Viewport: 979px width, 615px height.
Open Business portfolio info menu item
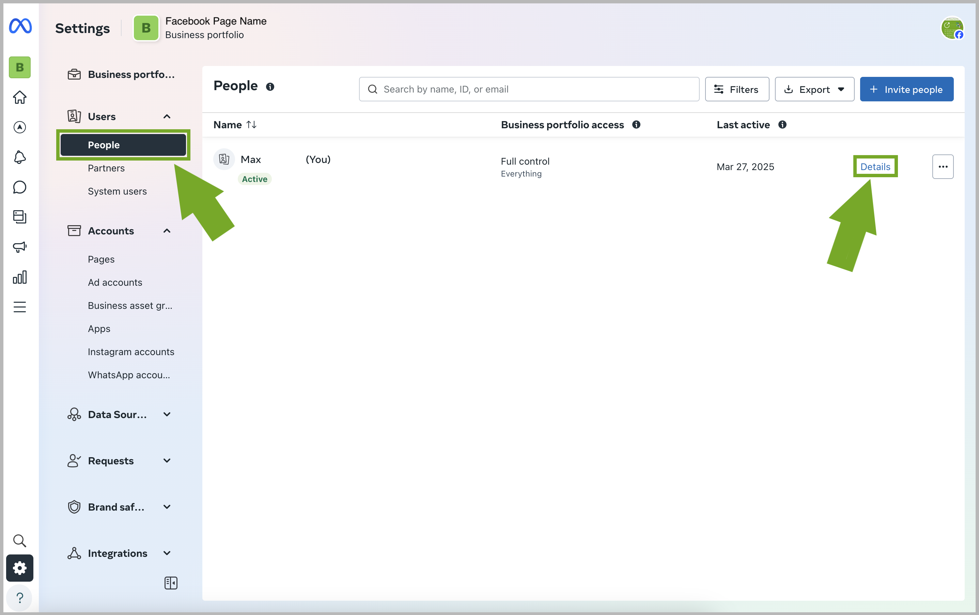pyautogui.click(x=121, y=74)
